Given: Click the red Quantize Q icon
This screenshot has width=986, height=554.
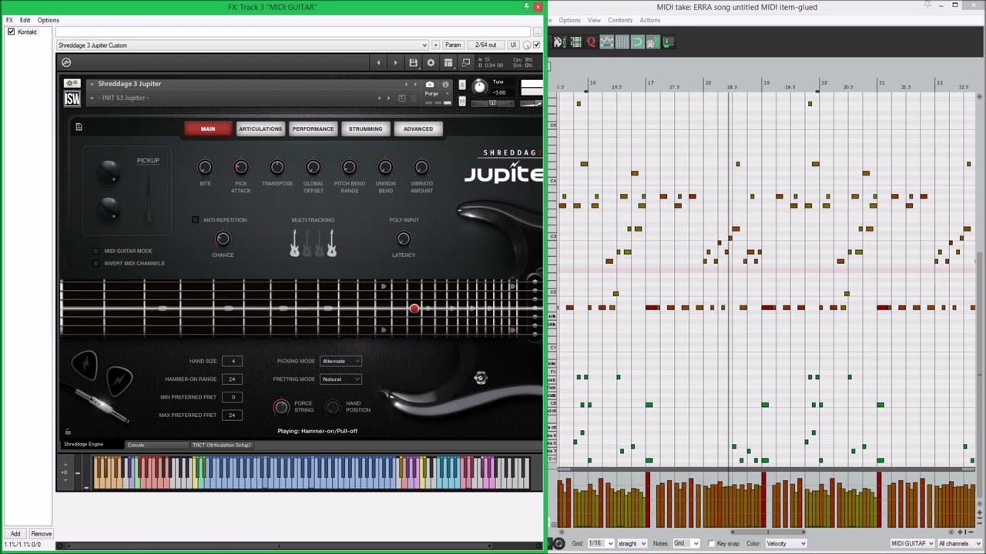Looking at the screenshot, I should pos(591,42).
